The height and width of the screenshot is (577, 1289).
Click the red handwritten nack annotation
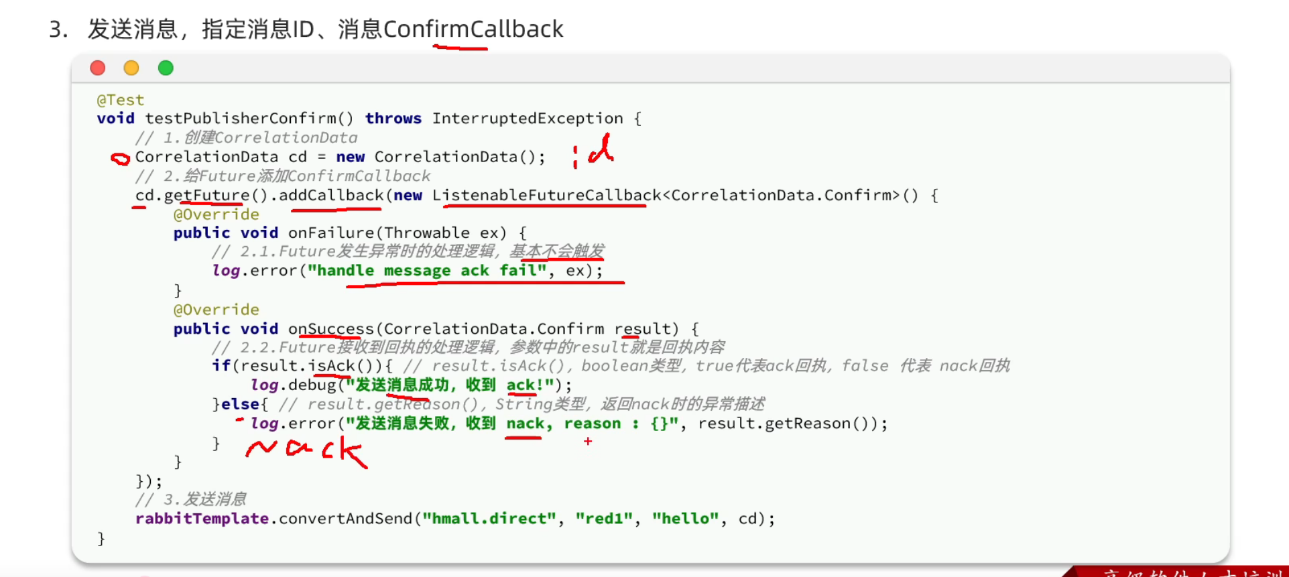[307, 452]
